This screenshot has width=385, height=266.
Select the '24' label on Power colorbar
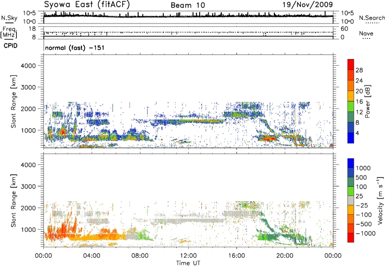point(359,81)
